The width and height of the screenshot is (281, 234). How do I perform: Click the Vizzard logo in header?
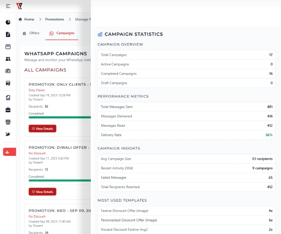[x=19, y=6]
